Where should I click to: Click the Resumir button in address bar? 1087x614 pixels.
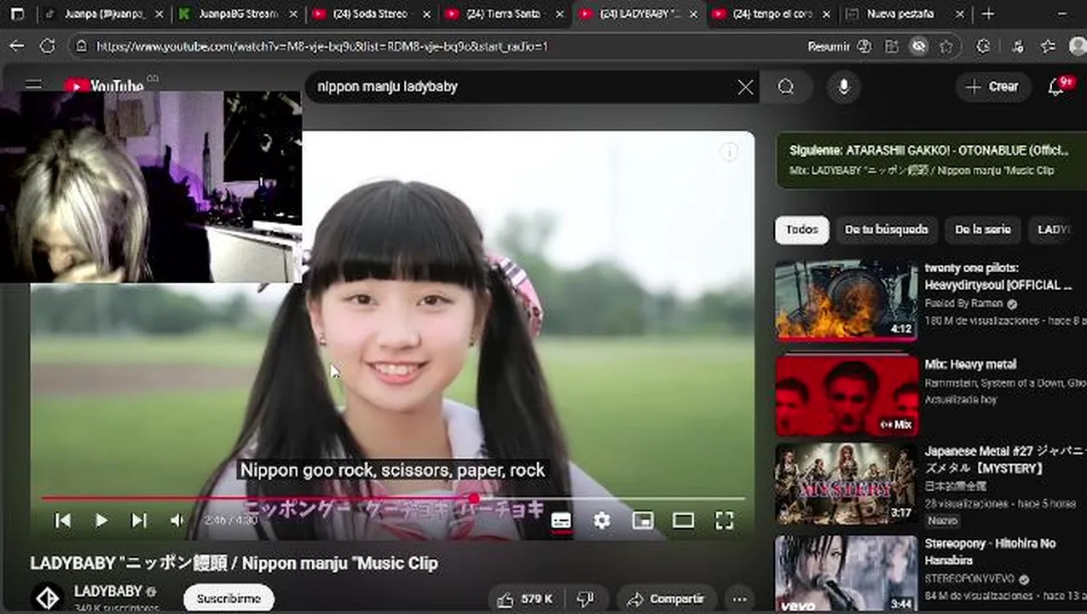[839, 46]
